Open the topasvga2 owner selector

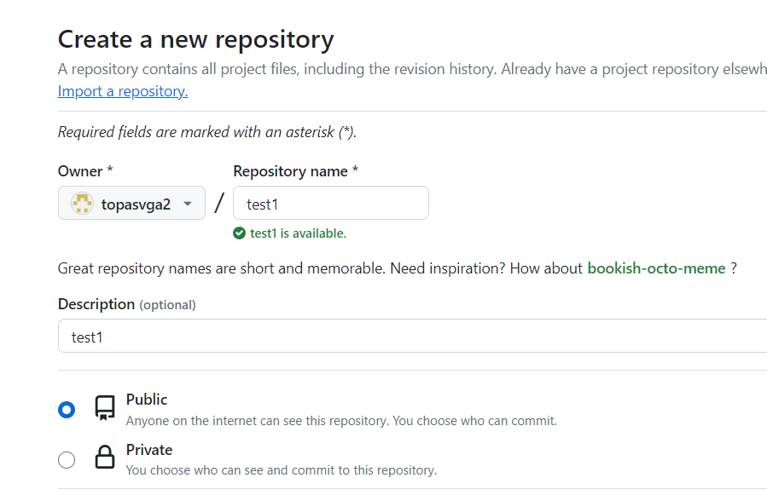[x=131, y=204]
